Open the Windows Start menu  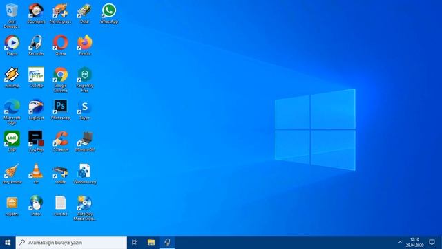(x=8, y=242)
